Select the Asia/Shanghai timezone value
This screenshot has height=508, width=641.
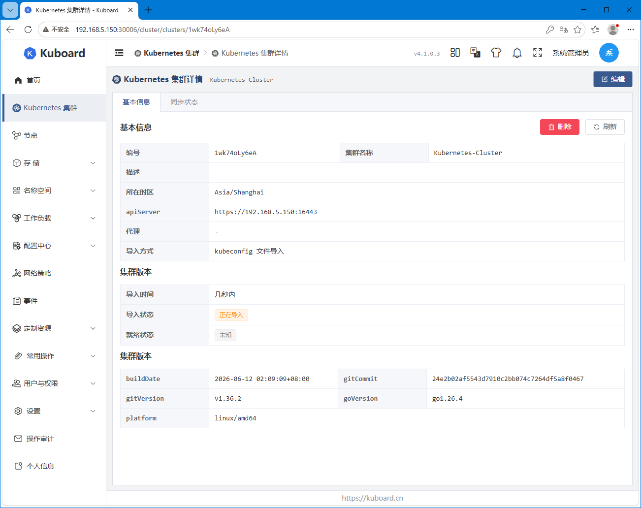(239, 192)
